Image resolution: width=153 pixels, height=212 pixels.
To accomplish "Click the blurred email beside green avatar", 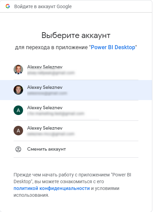I will point(56,114).
